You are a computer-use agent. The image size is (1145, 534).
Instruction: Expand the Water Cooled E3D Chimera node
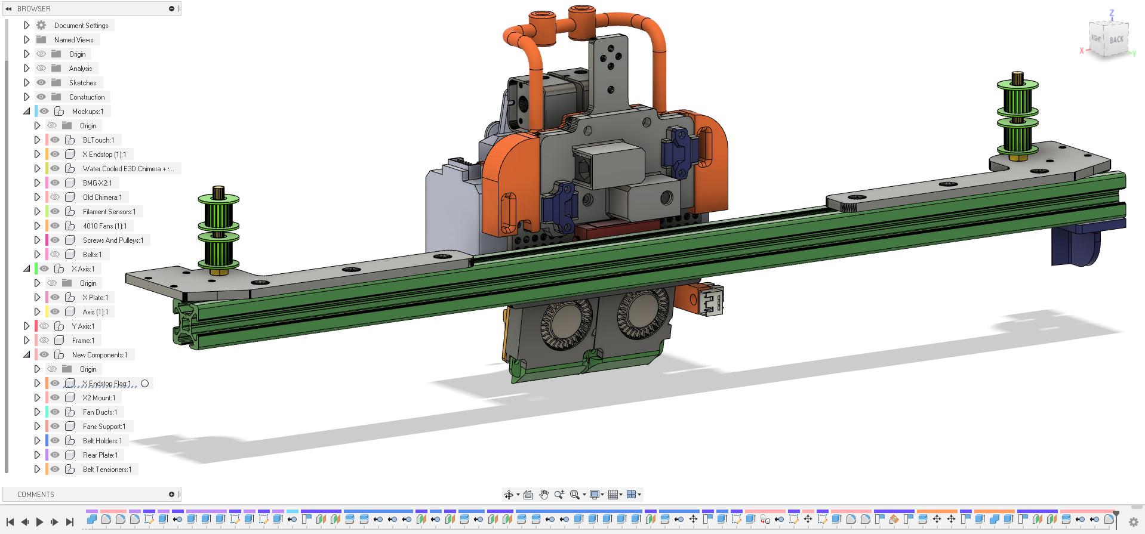37,168
